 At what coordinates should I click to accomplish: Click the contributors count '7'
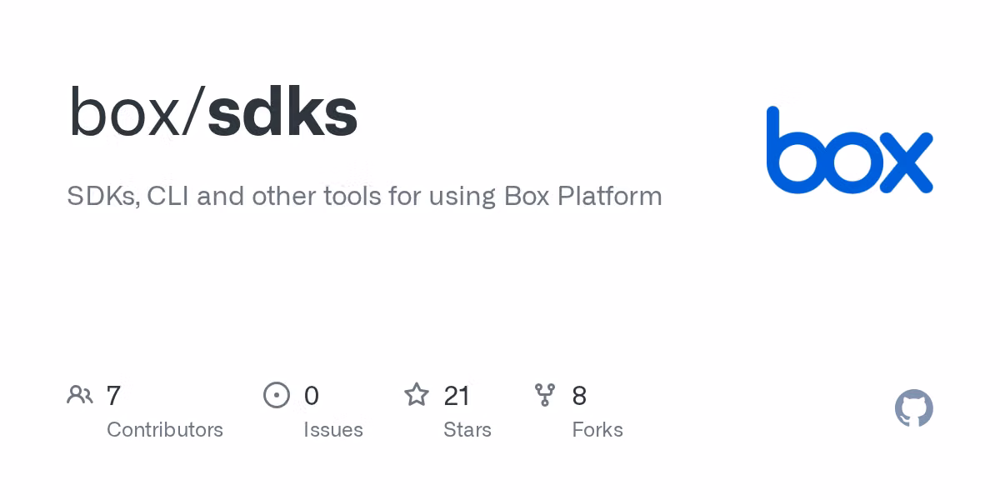[x=114, y=396]
